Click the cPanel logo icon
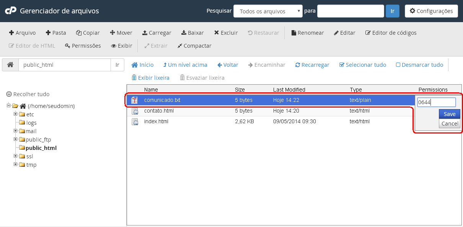Image resolution: width=463 pixels, height=227 pixels. (10, 11)
